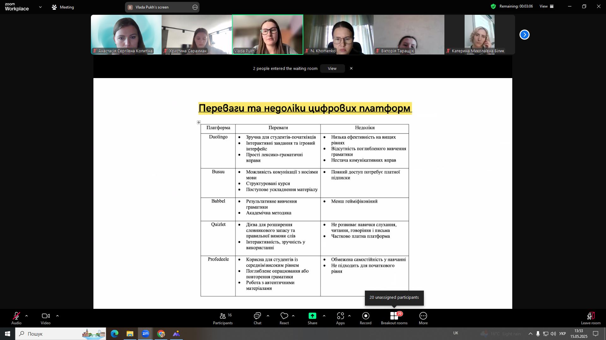Open the Zoom Workplace dropdown chevron

pos(40,7)
